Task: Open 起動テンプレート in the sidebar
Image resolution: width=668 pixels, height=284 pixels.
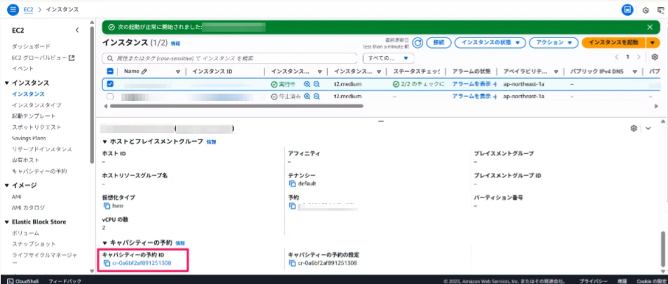Action: pos(34,116)
